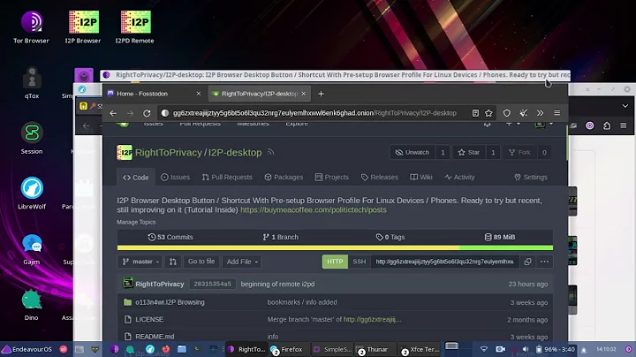
Task: Click the clone URL field
Action: [445, 262]
